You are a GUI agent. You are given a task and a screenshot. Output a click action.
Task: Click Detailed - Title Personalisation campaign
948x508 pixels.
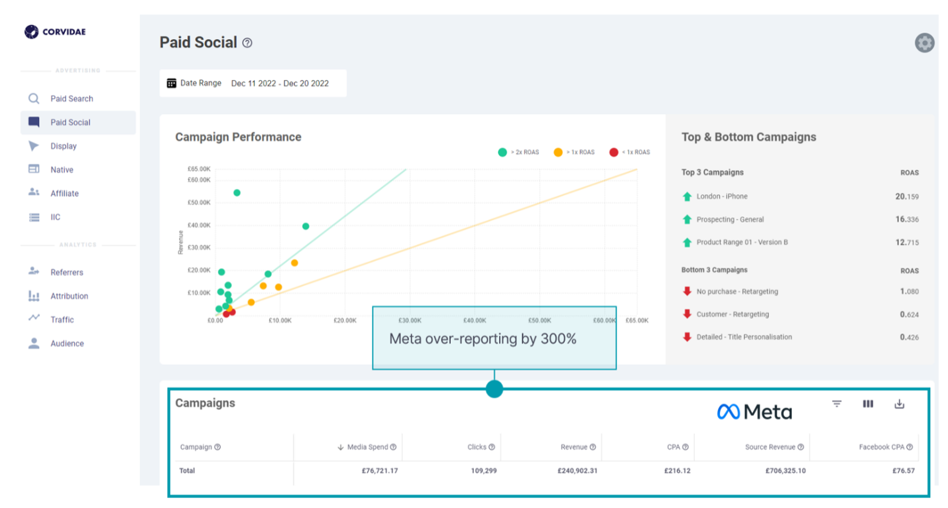pyautogui.click(x=744, y=337)
